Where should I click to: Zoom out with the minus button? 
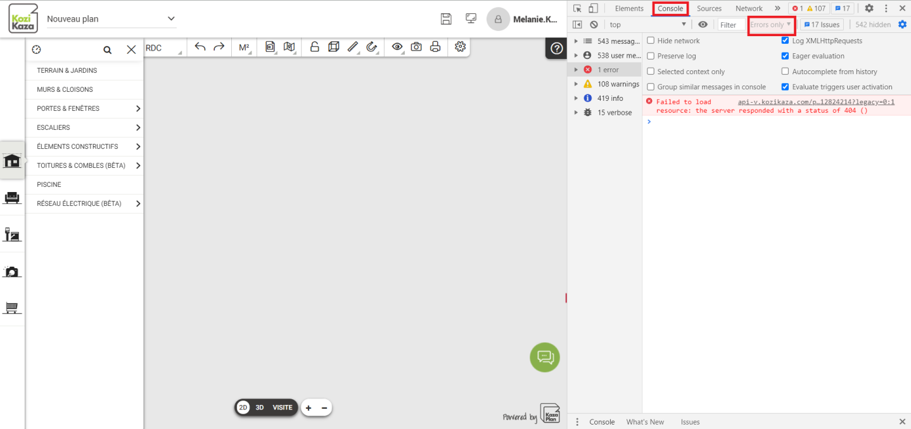tap(324, 408)
